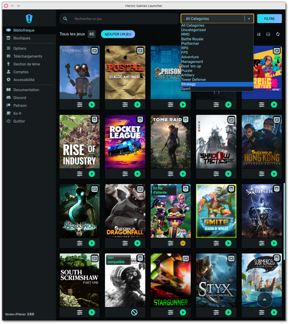The width and height of the screenshot is (289, 324).
Task: Select Puzzle category
Action: pyautogui.click(x=217, y=71)
